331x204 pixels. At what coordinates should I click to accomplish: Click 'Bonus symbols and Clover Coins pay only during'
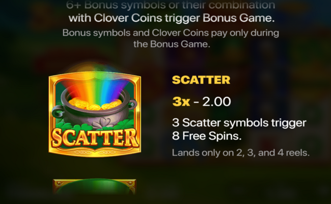click(171, 33)
